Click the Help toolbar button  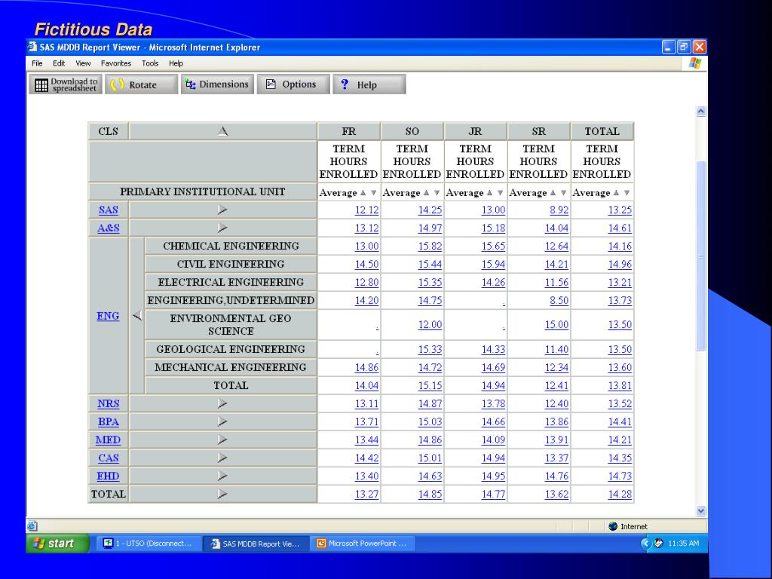[x=369, y=84]
